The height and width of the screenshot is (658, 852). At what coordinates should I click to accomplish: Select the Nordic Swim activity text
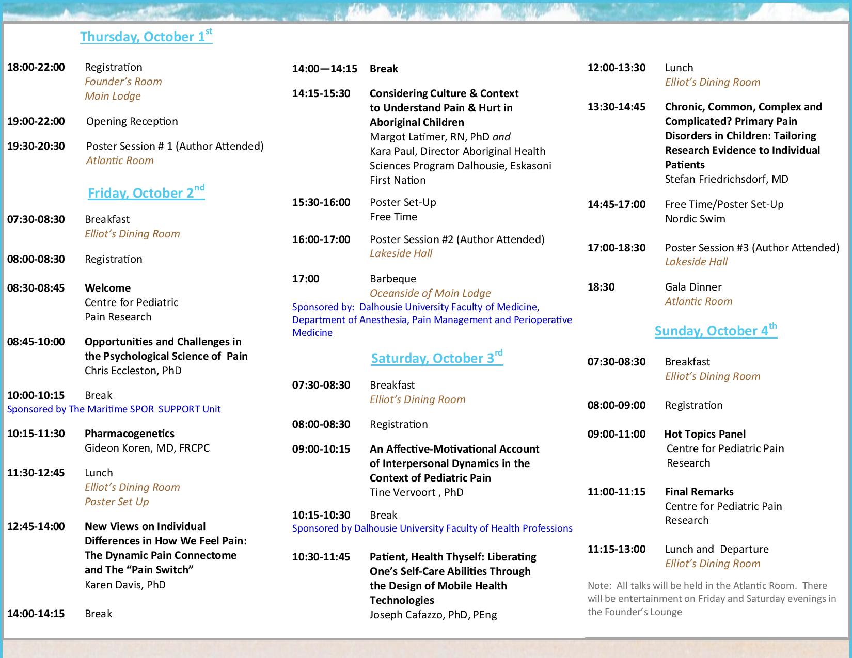[695, 219]
